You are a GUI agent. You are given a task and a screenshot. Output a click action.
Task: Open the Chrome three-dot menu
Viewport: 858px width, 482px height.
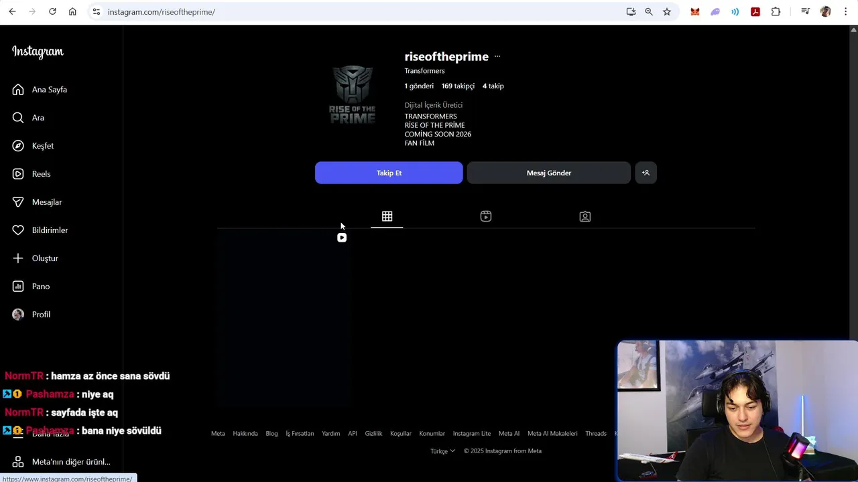(846, 11)
